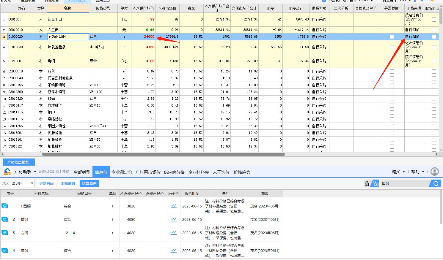Click the left arrow of horizontal scrollbar
Viewport: 443px width, 260px height.
point(2,154)
